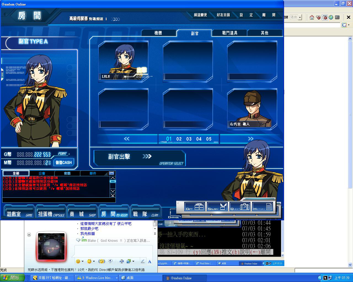Toggle the chat window size icon
The image size is (353, 282).
(x=112, y=173)
